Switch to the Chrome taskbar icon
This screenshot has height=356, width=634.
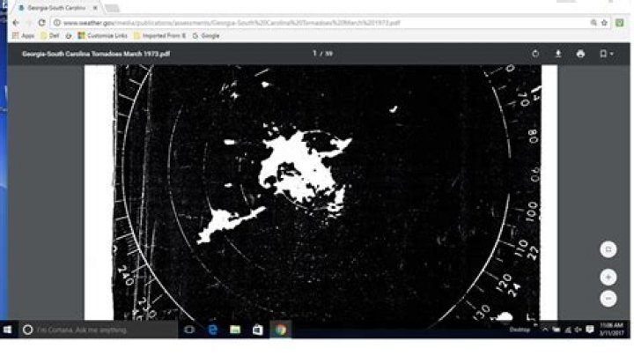coord(281,330)
